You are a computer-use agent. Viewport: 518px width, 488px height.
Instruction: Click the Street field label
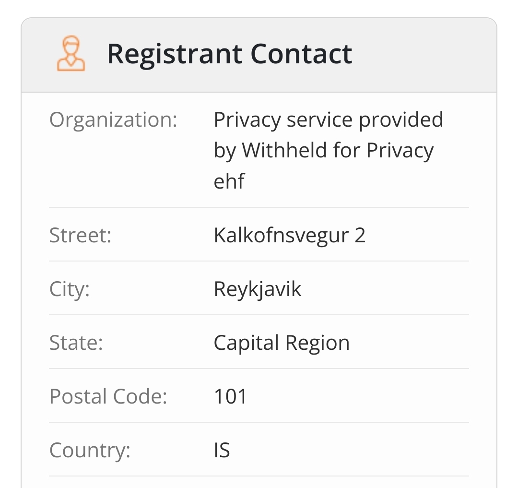[80, 235]
